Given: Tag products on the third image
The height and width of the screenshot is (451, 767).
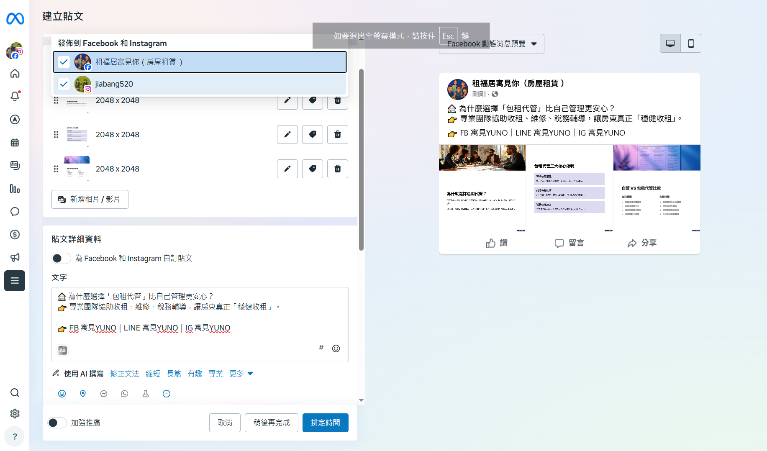Looking at the screenshot, I should click(312, 169).
